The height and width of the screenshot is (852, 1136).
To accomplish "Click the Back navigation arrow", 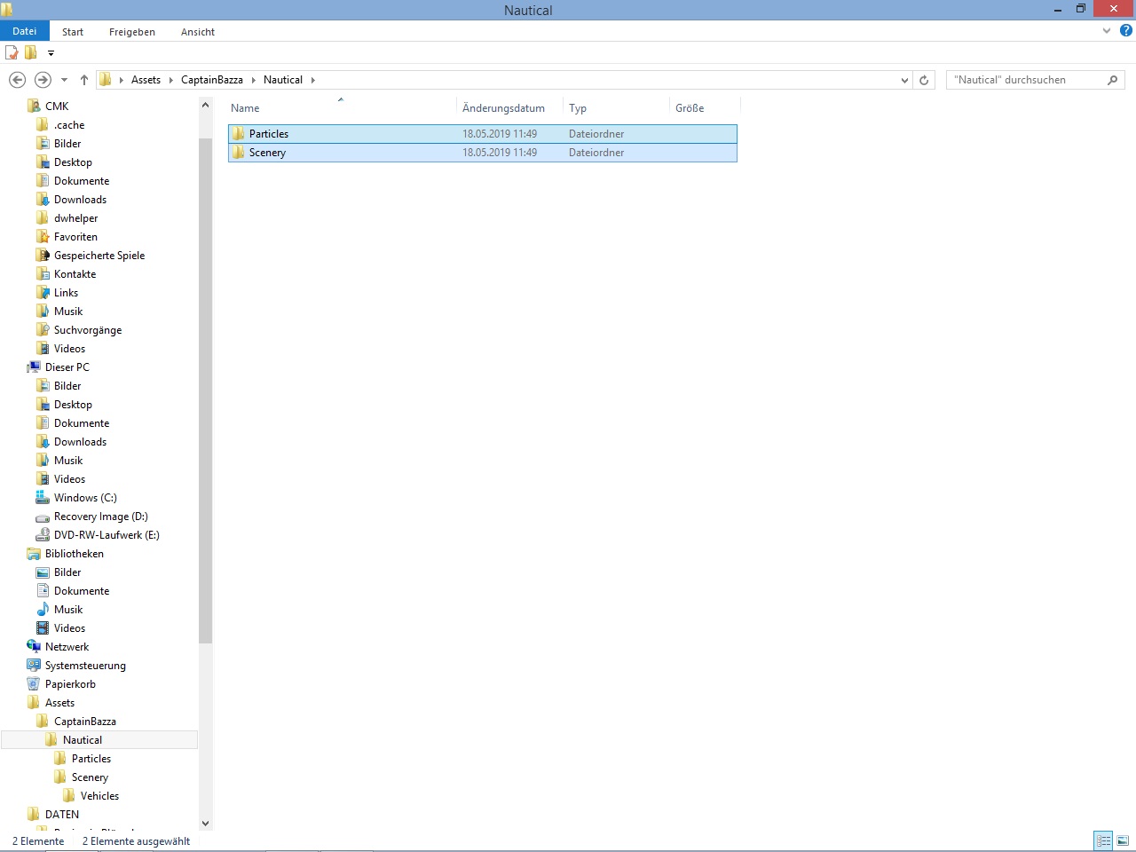I will (17, 80).
